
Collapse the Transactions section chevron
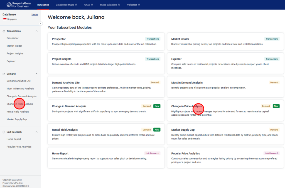[36, 31]
